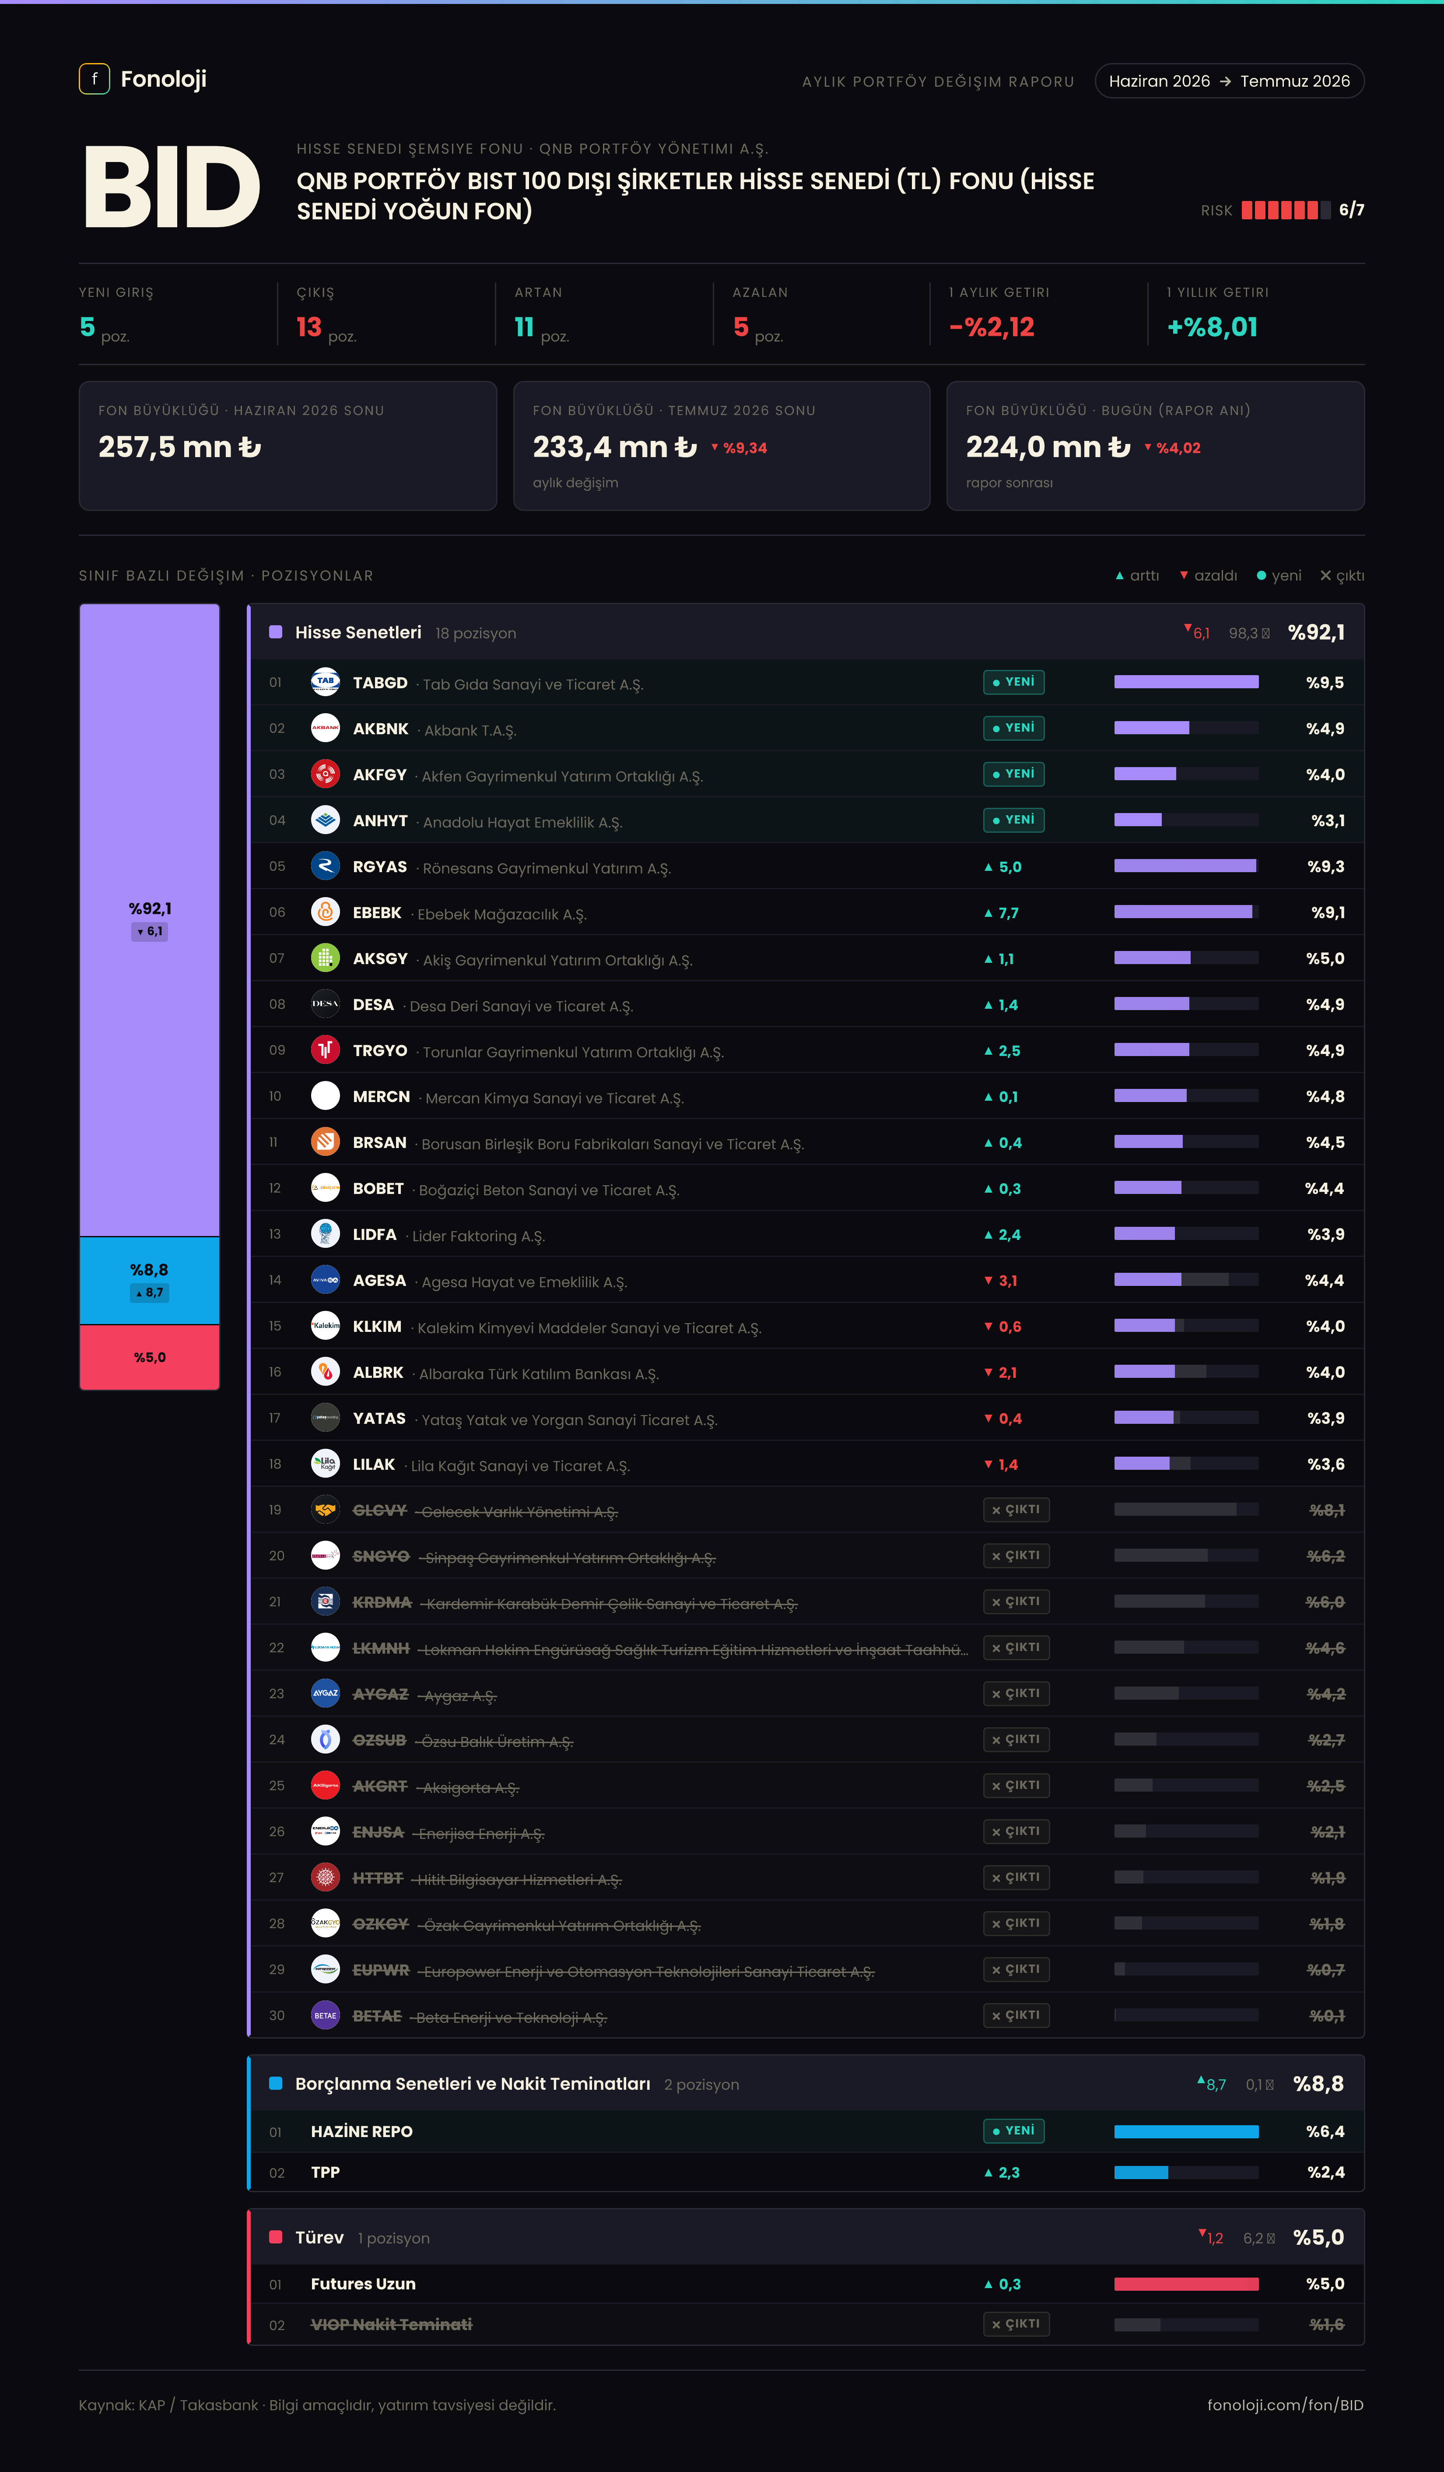Image resolution: width=1444 pixels, height=2472 pixels.
Task: Click the AKBNK company logo
Action: click(326, 728)
